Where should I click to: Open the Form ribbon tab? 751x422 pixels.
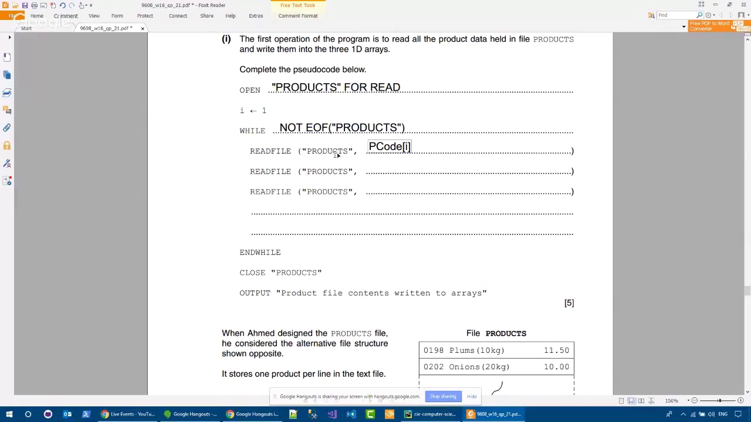click(117, 16)
